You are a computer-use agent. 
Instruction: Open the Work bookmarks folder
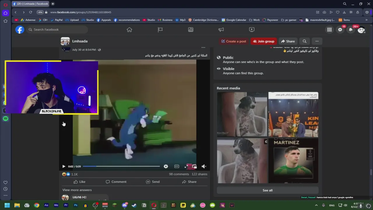(x=254, y=20)
